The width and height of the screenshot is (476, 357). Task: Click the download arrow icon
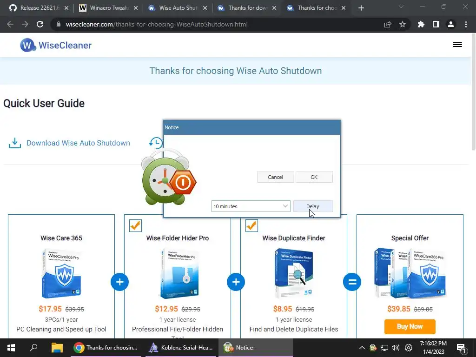(x=14, y=143)
